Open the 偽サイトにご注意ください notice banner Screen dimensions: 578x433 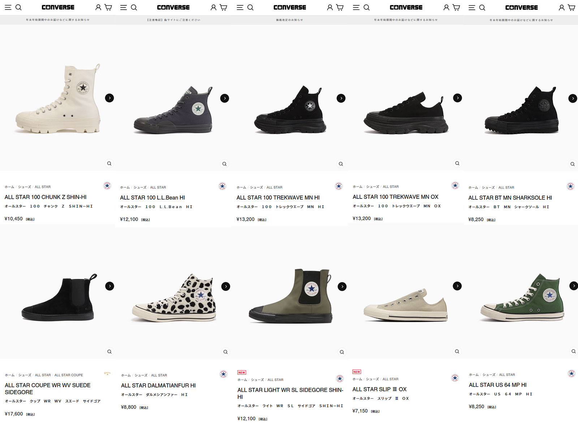(173, 20)
